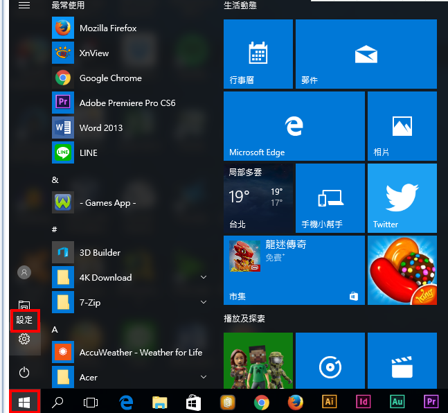This screenshot has width=448, height=413.
Task: Open Adobe Audition on the taskbar
Action: pyautogui.click(x=397, y=401)
